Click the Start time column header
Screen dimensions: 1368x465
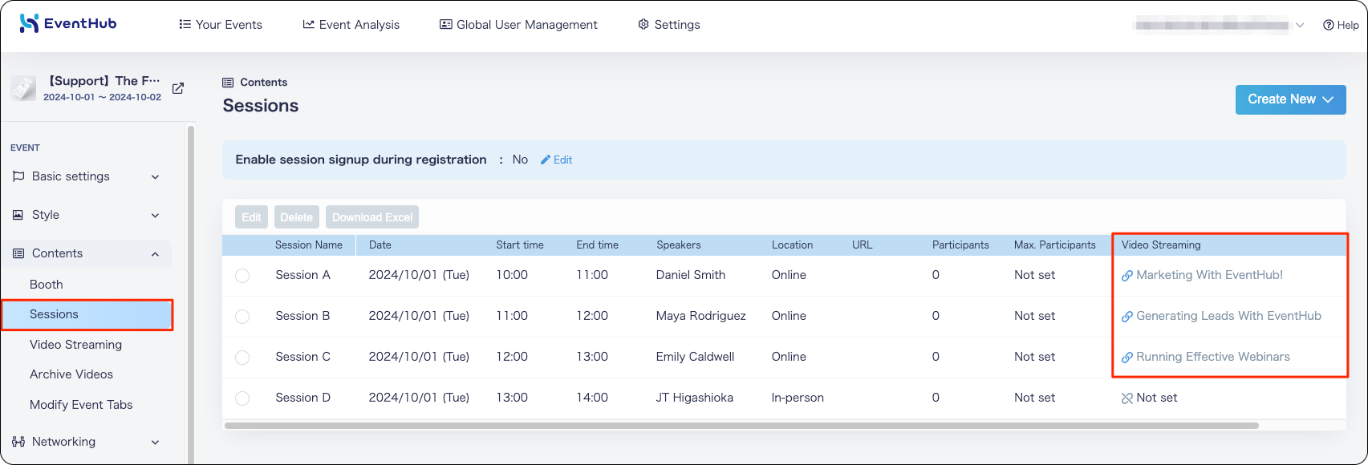coord(520,245)
